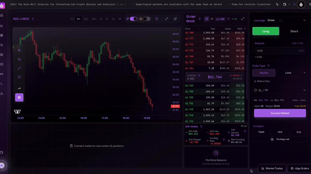Click the bid row priced 61.763

click(x=215, y=86)
